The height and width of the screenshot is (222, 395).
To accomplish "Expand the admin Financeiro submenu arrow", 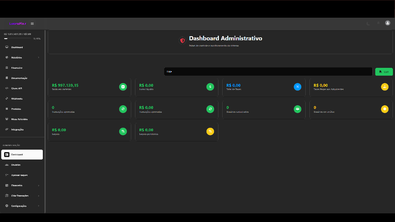I will tap(39, 185).
